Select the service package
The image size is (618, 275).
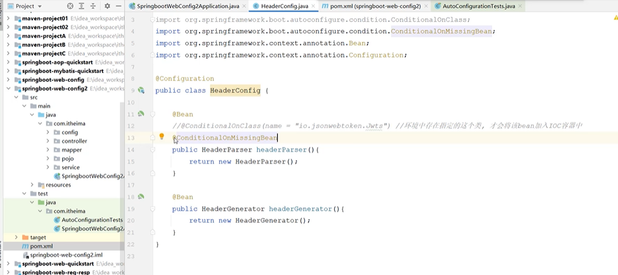71,167
